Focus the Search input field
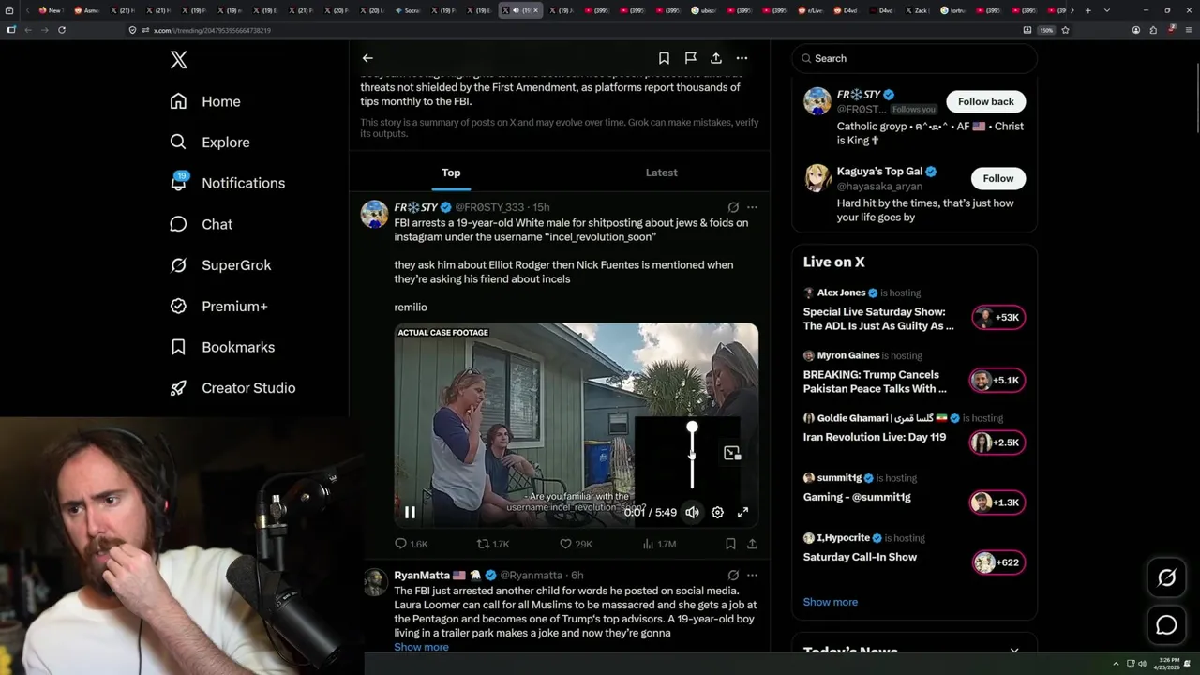Screen dimensions: 1200x675 (x=915, y=58)
